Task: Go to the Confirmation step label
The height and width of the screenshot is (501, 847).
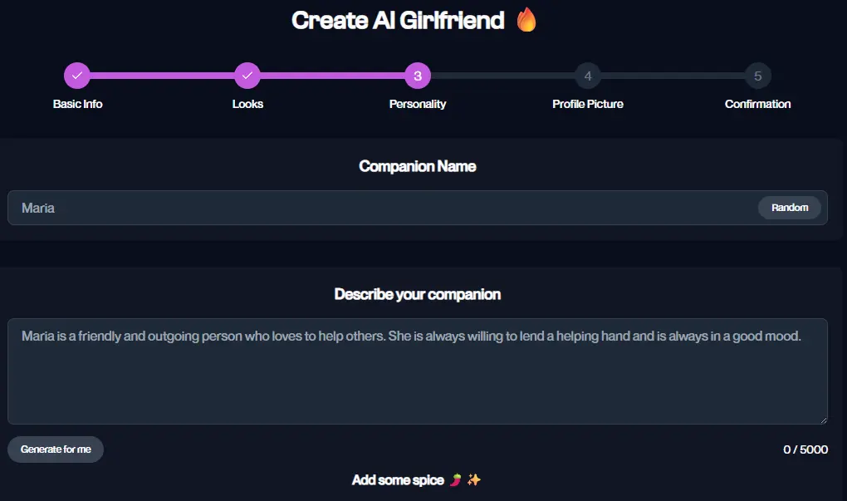Action: click(758, 104)
